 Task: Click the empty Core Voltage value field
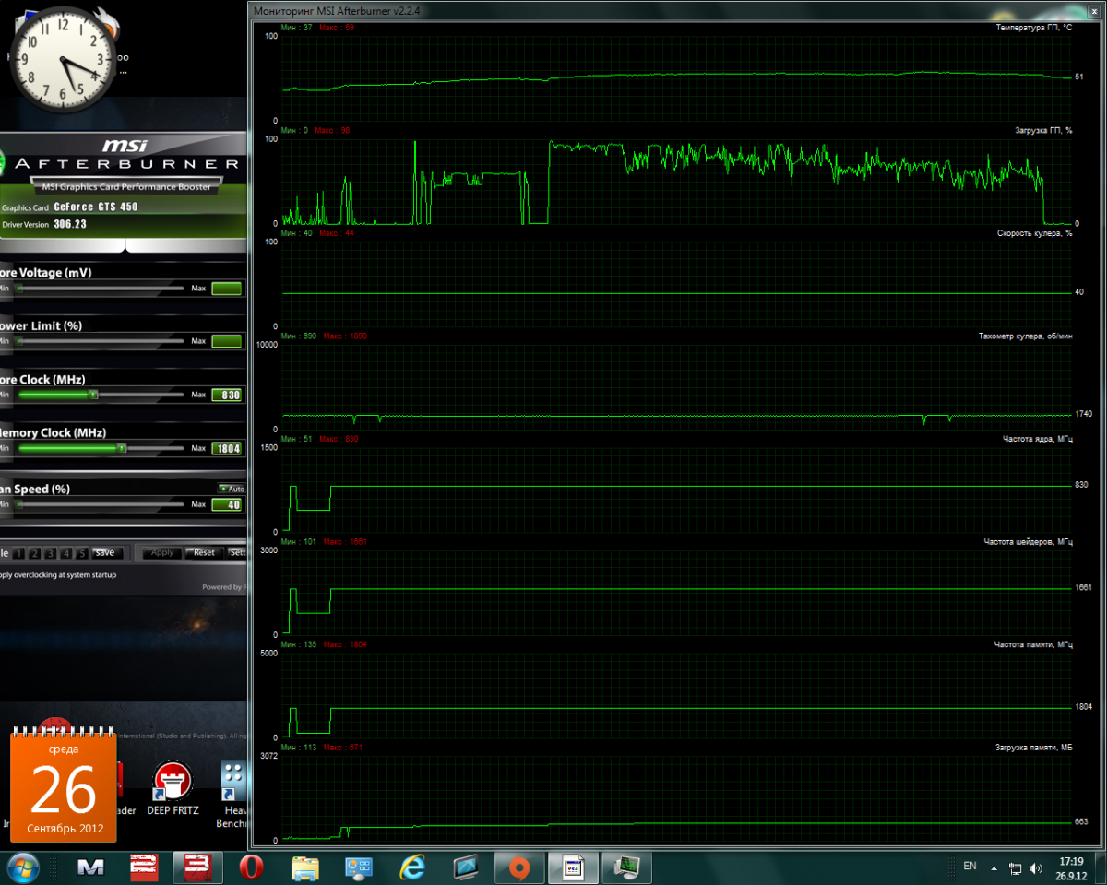[227, 289]
